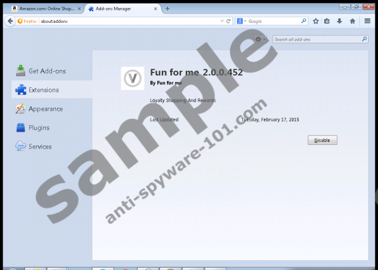
Task: Open the hamburger menu
Action: [367, 21]
